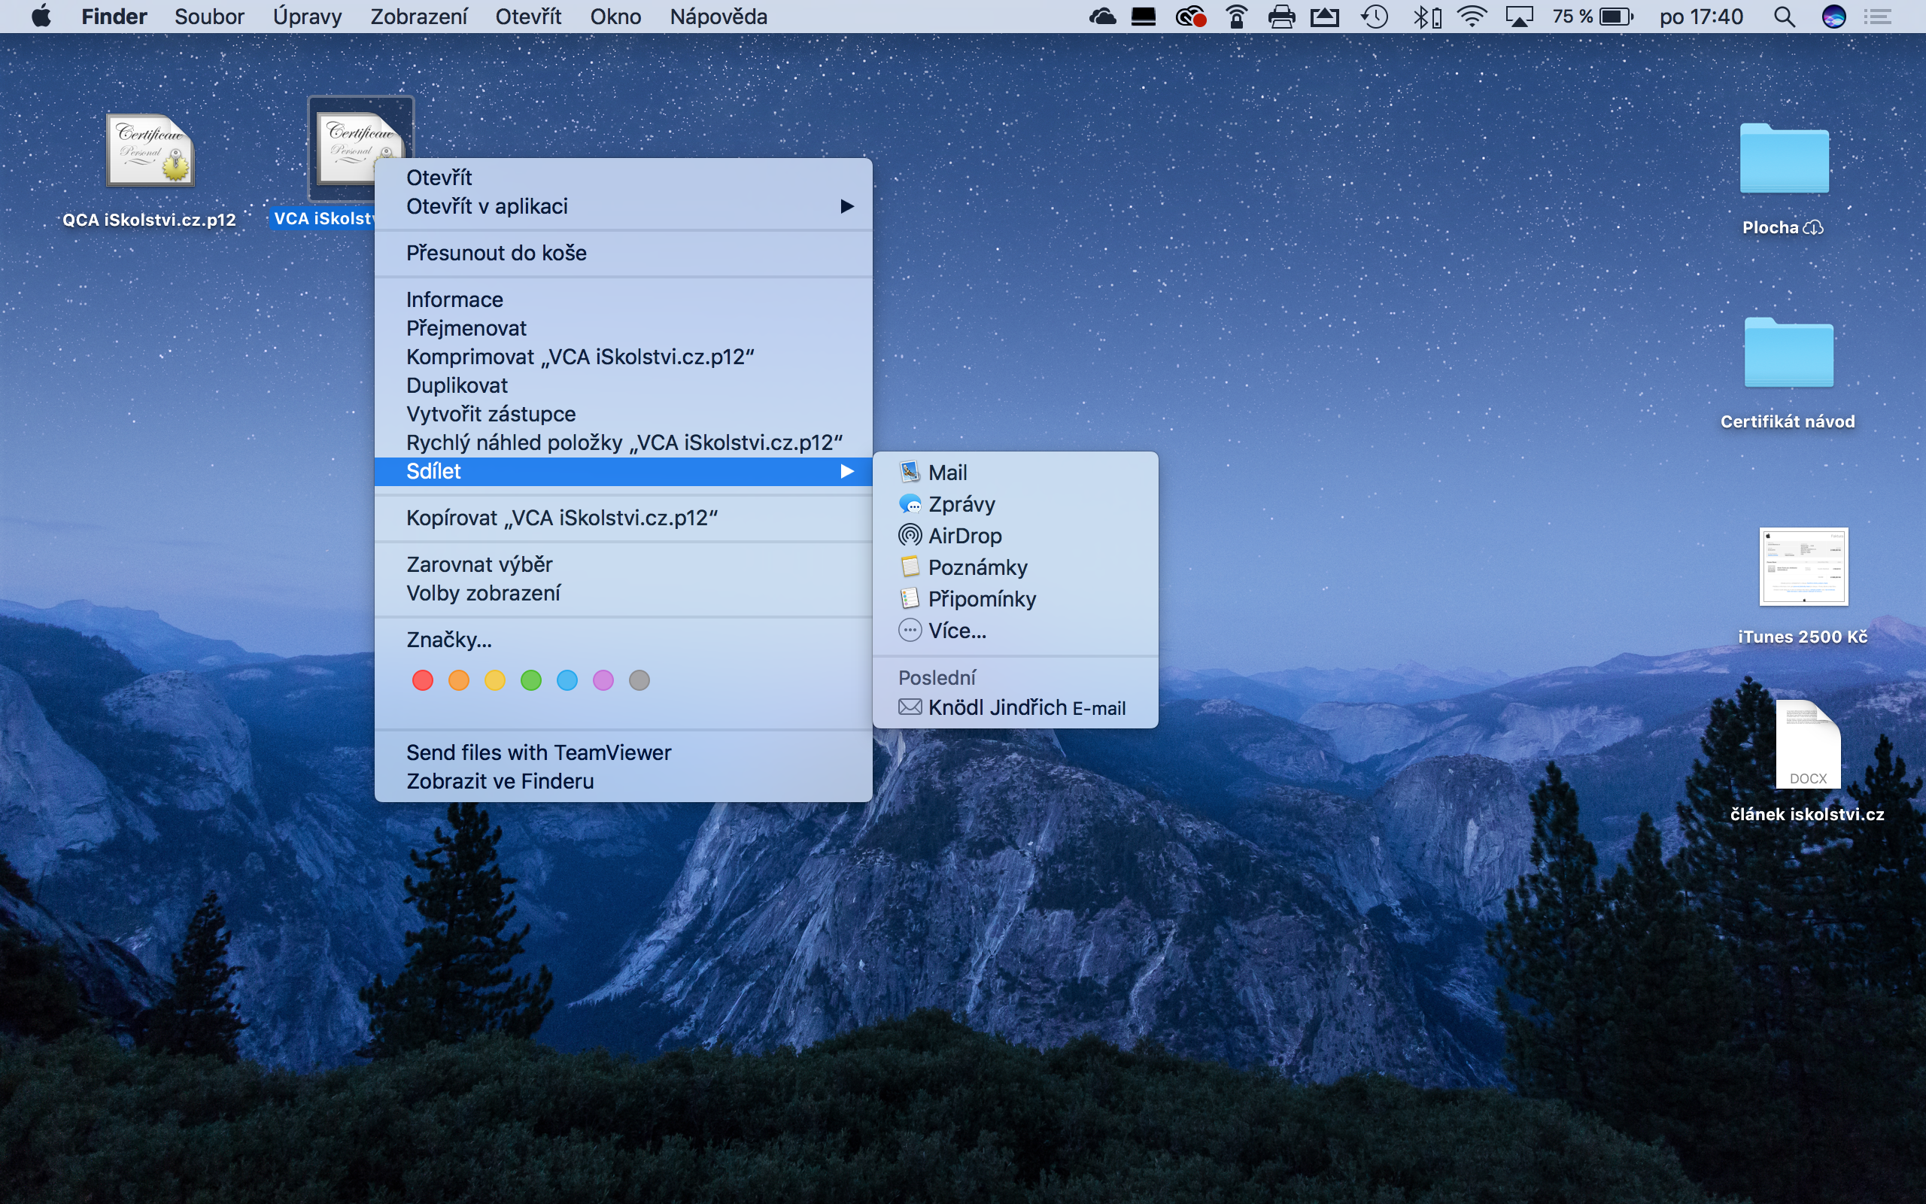The image size is (1926, 1204).
Task: Open the Time Machine menu bar icon
Action: click(x=1375, y=17)
